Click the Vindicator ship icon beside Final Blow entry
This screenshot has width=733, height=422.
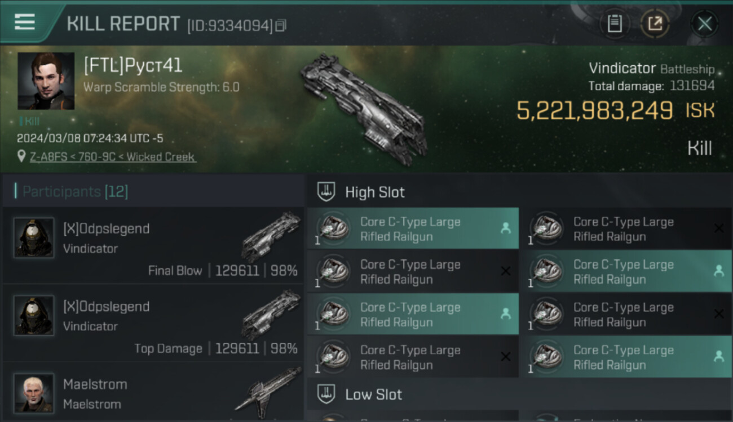271,235
